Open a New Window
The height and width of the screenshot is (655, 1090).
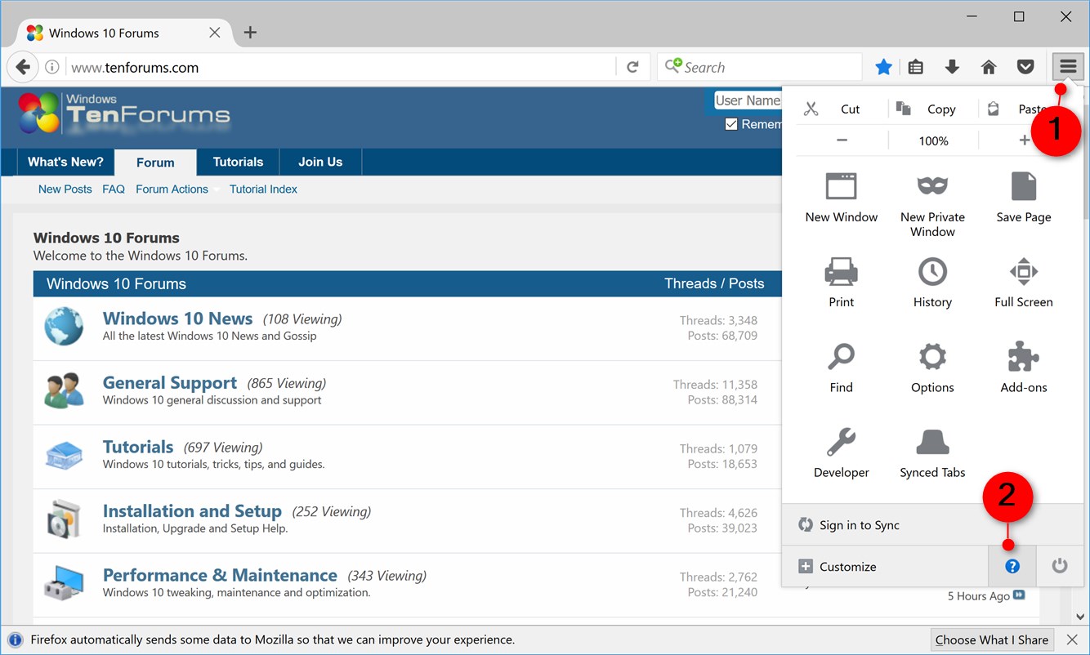[x=841, y=198]
